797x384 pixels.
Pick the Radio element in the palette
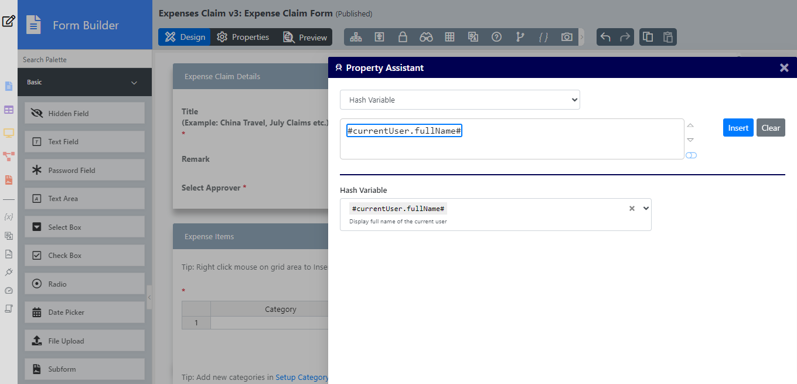[x=84, y=284]
